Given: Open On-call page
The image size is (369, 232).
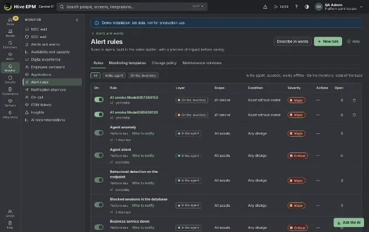Looking at the screenshot, I should pyautogui.click(x=52, y=97).
